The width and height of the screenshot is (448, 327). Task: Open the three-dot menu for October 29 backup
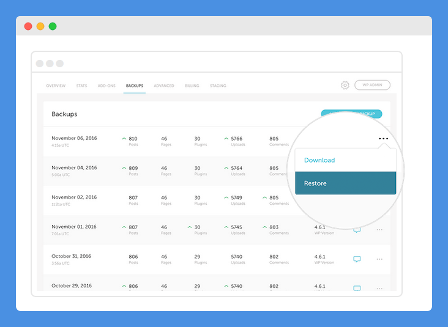[x=379, y=288]
